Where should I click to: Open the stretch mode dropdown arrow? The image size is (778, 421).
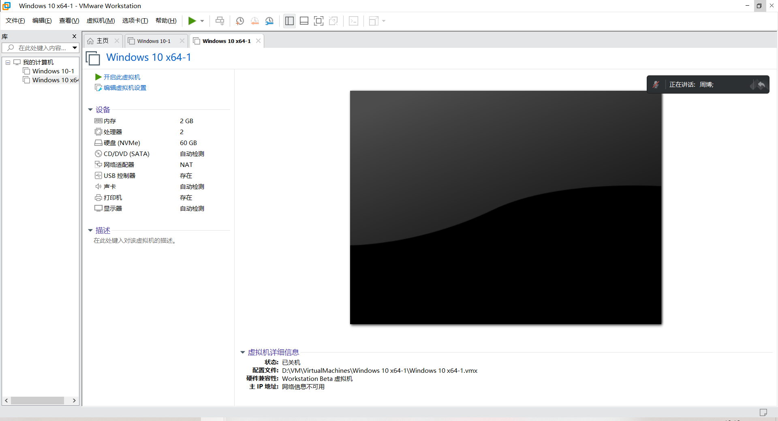384,21
